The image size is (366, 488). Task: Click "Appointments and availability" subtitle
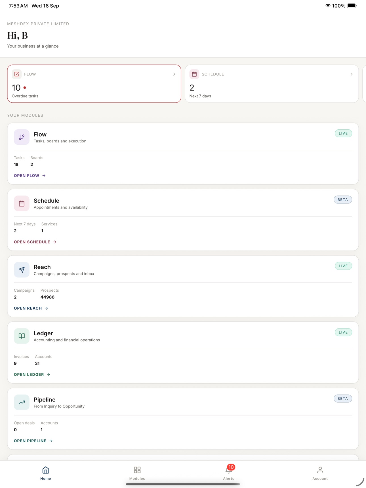pos(61,207)
